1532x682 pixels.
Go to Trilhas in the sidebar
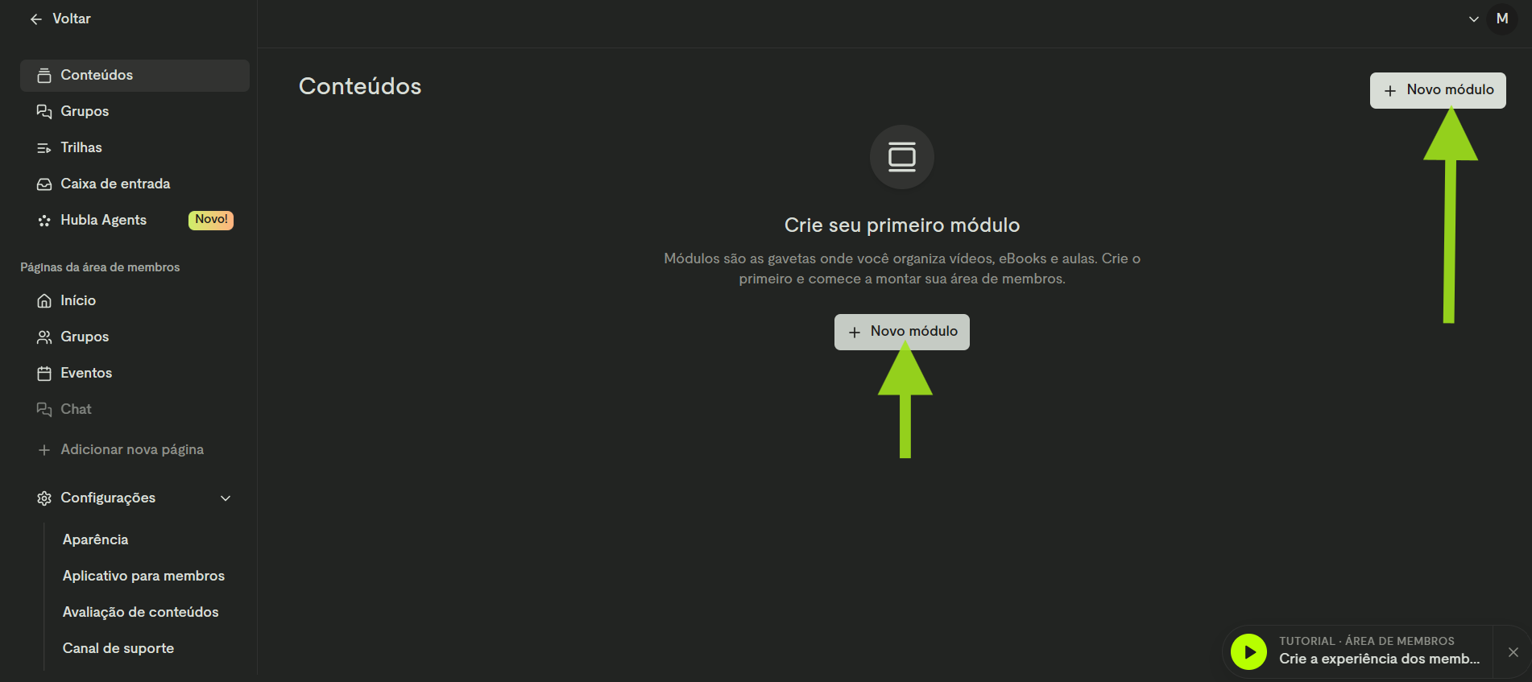135,147
